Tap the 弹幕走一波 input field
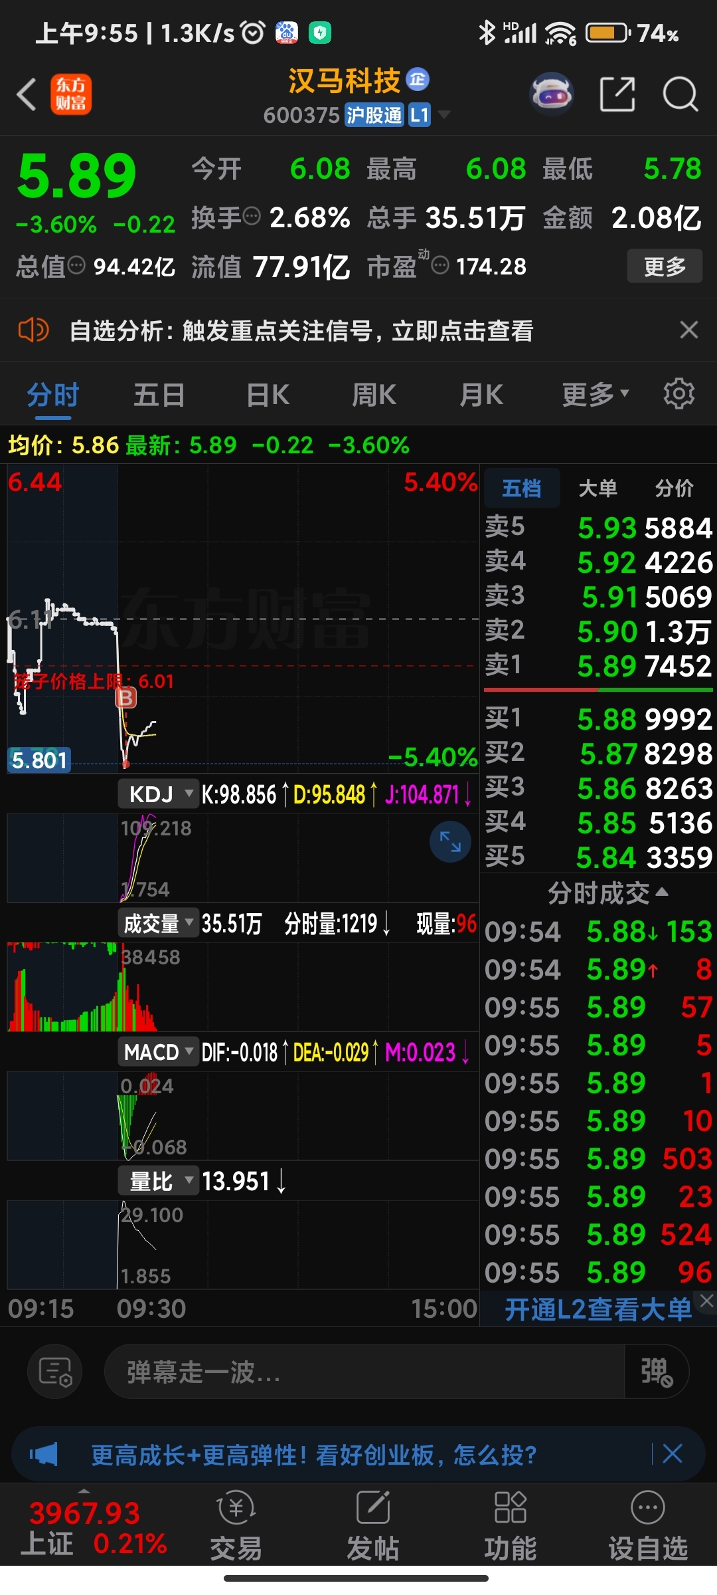This screenshot has width=717, height=1595. click(x=364, y=1372)
